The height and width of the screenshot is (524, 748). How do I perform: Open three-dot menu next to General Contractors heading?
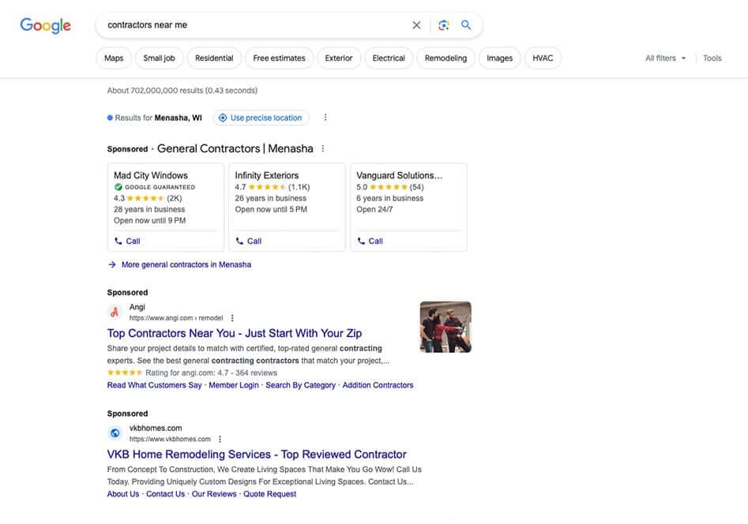(x=322, y=148)
